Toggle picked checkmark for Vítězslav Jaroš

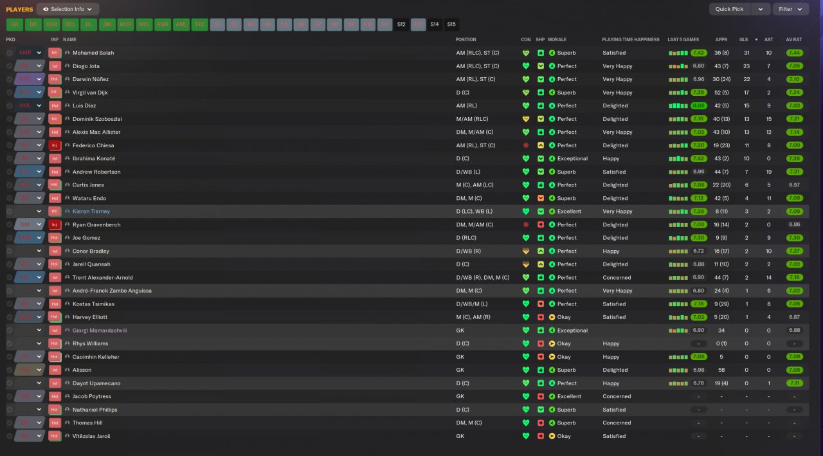10,436
